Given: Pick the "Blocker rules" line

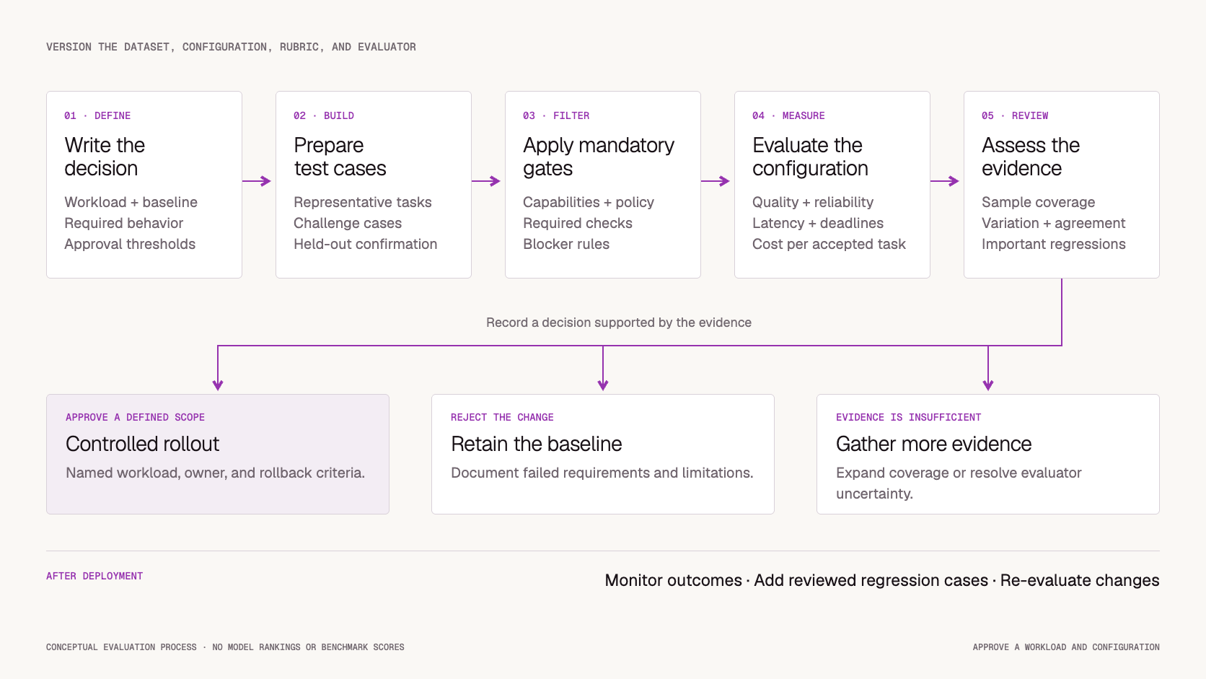Looking at the screenshot, I should (566, 244).
